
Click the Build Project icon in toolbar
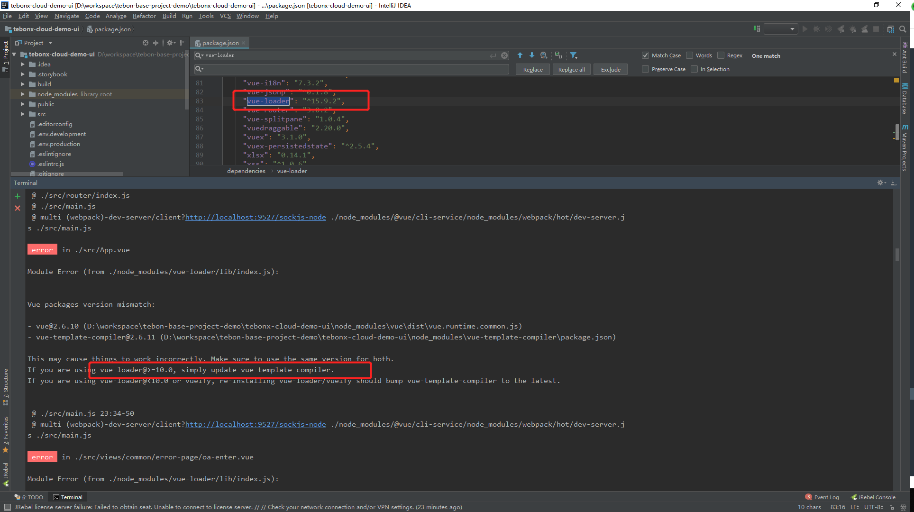[757, 29]
